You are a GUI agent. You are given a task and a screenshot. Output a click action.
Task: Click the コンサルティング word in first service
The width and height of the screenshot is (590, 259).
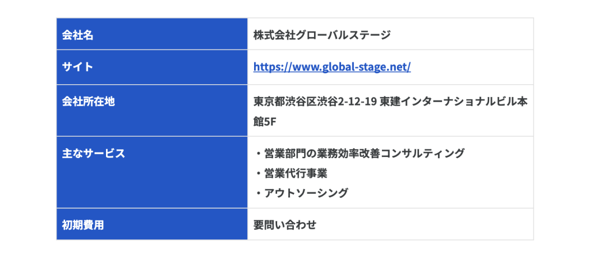[x=422, y=153]
